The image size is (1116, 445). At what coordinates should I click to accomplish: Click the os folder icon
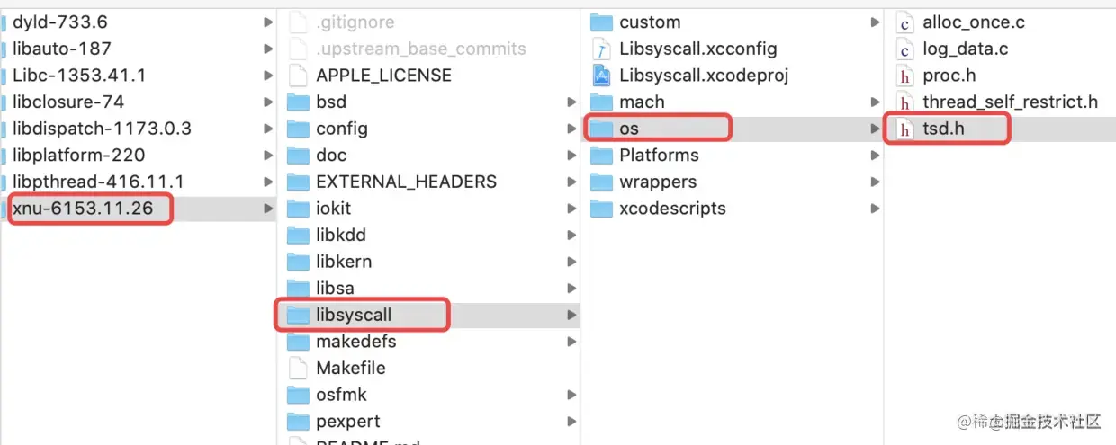tap(601, 129)
